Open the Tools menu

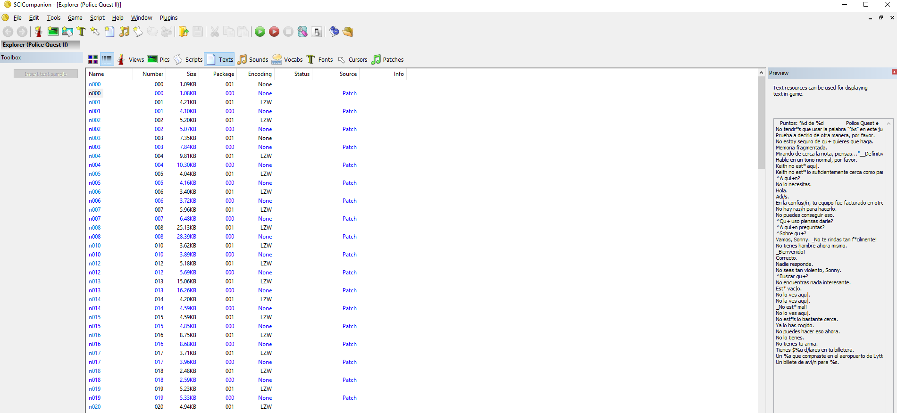click(54, 18)
